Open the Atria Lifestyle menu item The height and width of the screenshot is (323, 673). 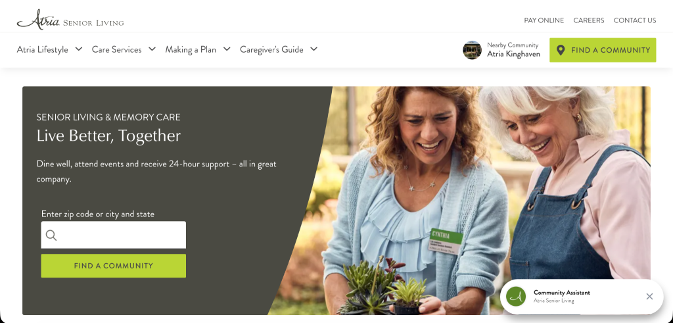(x=43, y=50)
